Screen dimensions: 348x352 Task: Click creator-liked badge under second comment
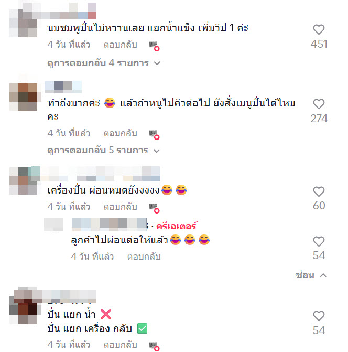(154, 135)
